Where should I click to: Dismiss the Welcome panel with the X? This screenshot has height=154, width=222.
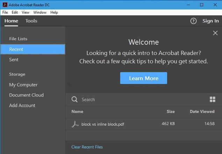click(215, 33)
